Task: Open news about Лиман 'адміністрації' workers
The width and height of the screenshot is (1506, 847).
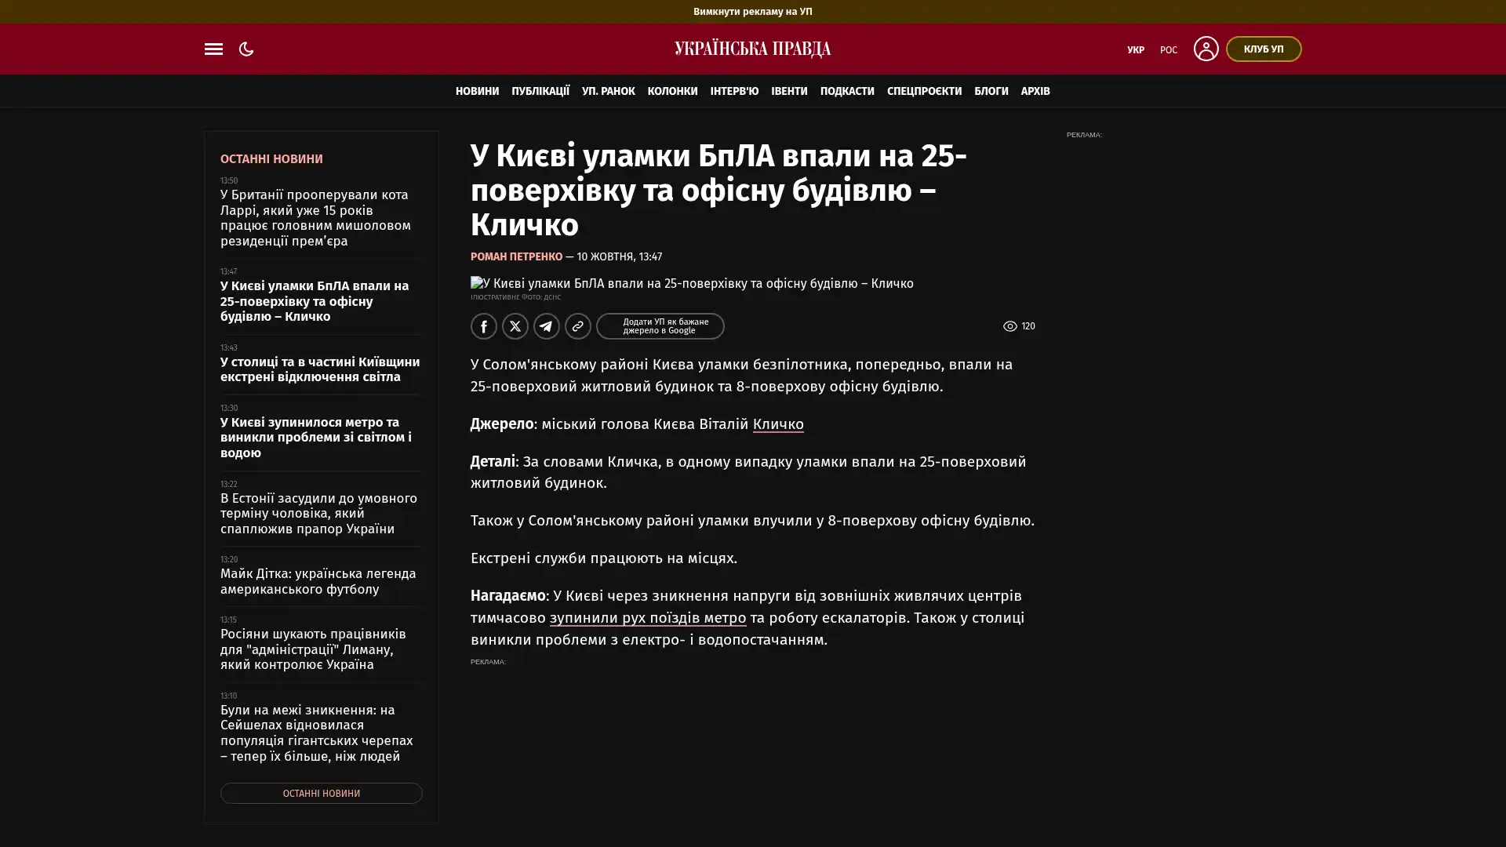Action: pyautogui.click(x=313, y=649)
